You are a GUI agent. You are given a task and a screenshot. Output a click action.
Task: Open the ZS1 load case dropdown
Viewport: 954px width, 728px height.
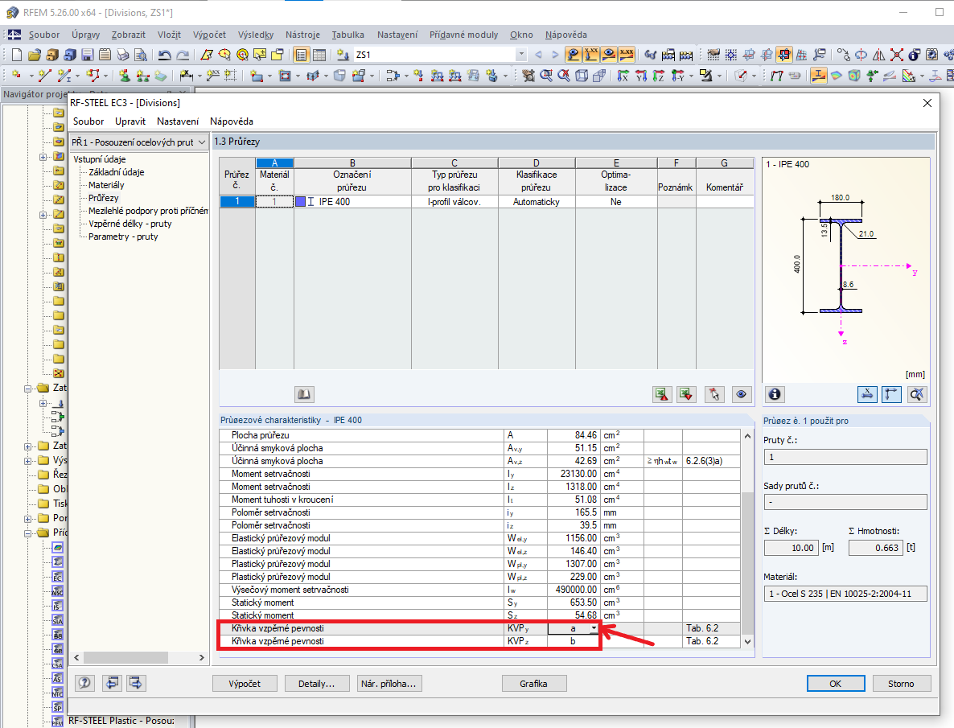click(x=521, y=55)
